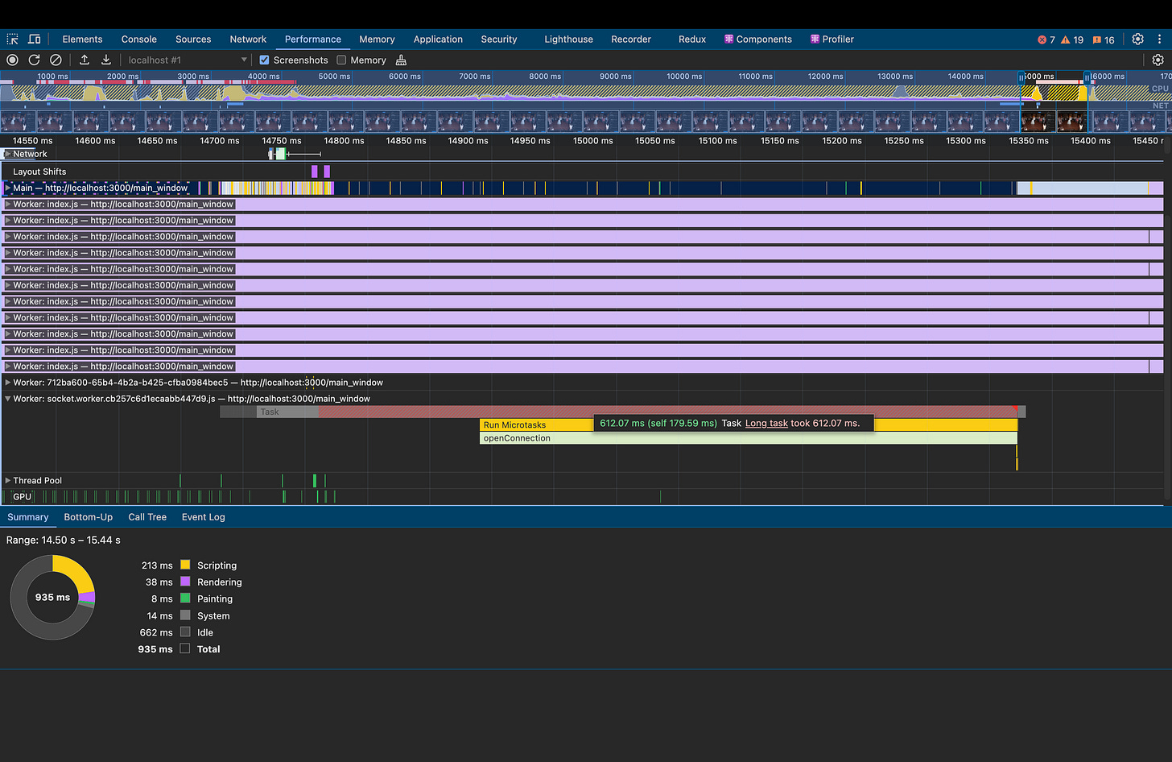Click the collect garbage broom icon
Viewport: 1172px width, 762px height.
pos(401,60)
